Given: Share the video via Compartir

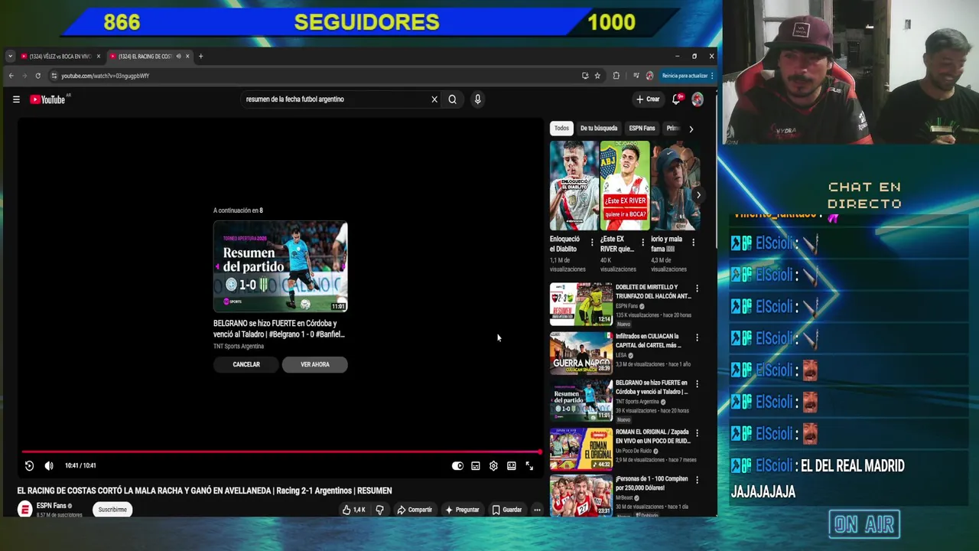Looking at the screenshot, I should pos(414,510).
